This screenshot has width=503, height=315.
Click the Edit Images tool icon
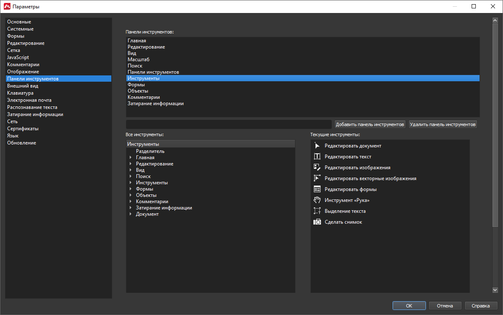tap(317, 168)
